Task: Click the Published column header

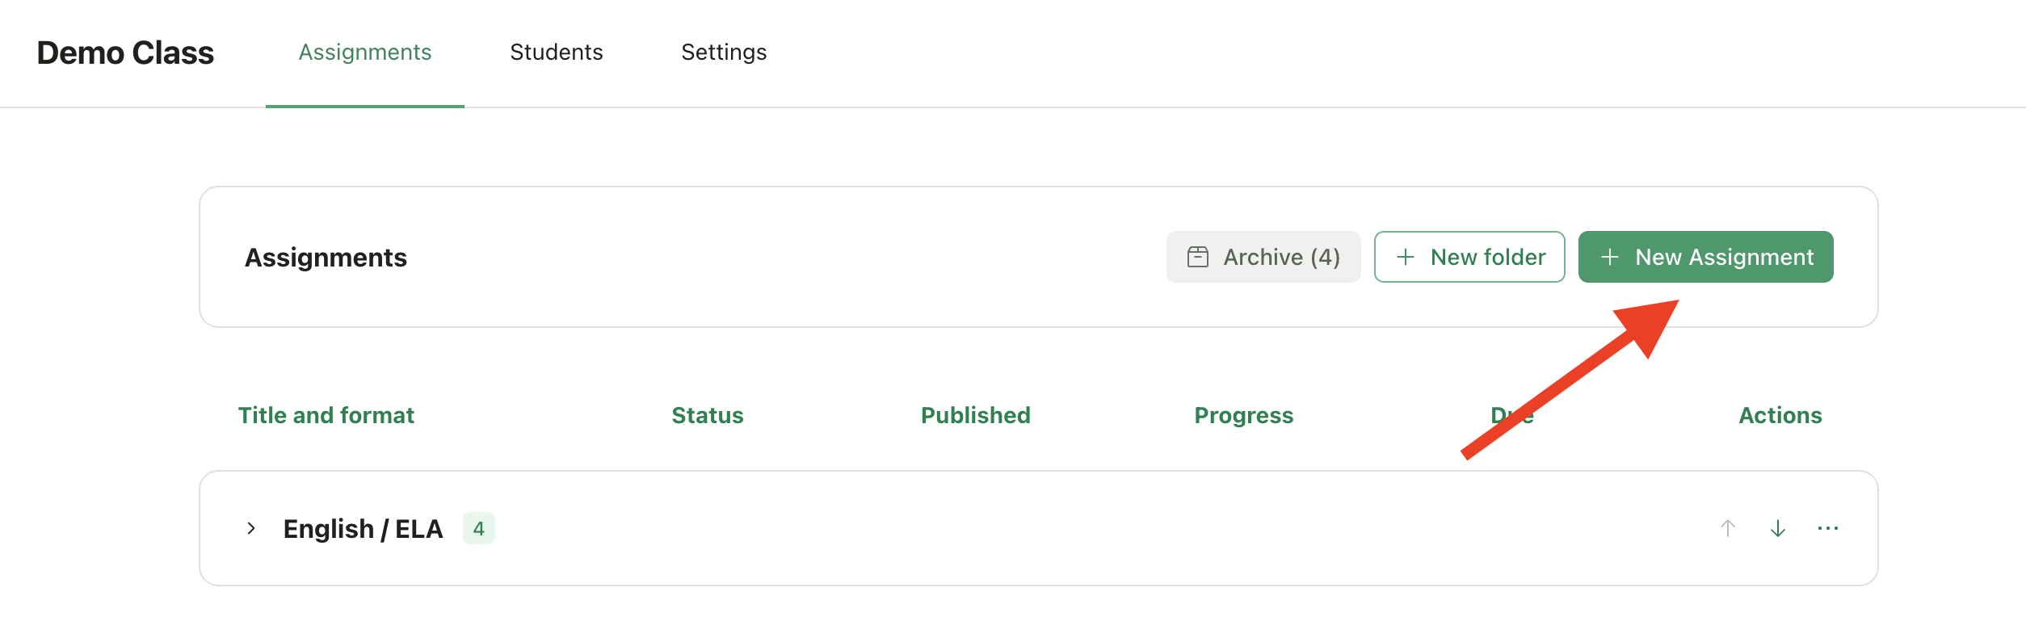Action: click(x=975, y=415)
